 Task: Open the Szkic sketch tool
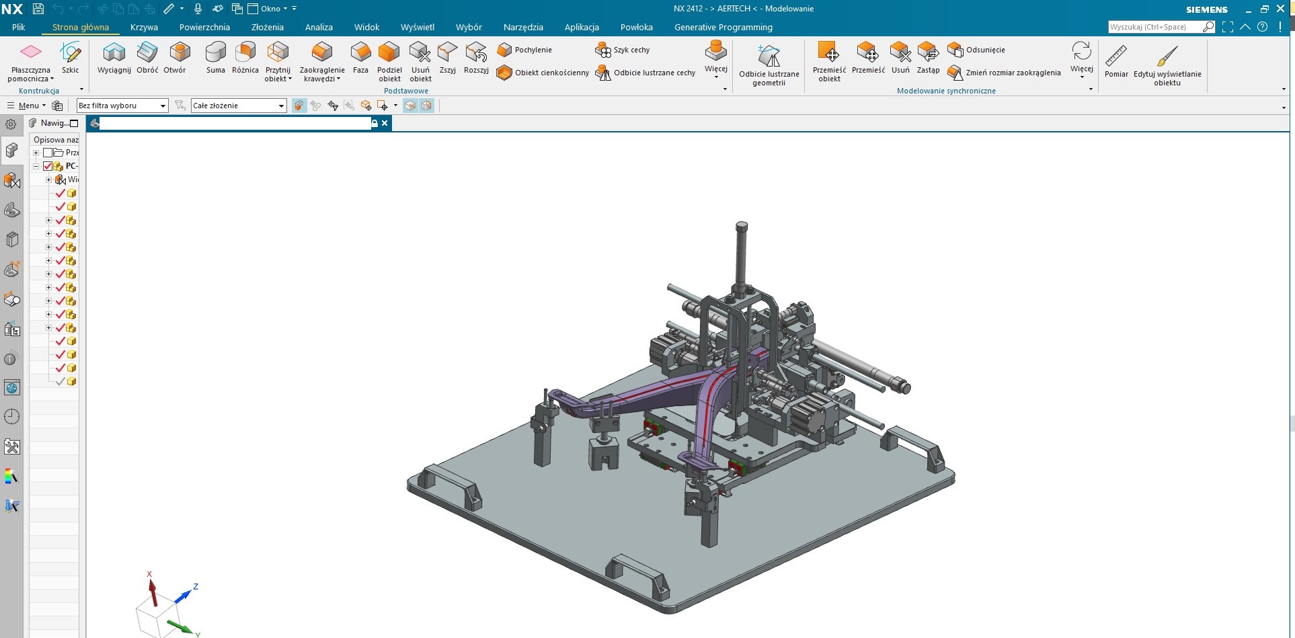70,58
